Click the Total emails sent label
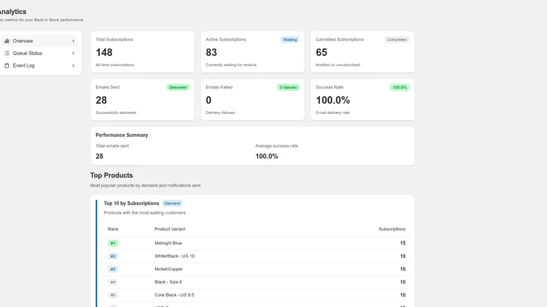The height and width of the screenshot is (307, 547). 112,146
